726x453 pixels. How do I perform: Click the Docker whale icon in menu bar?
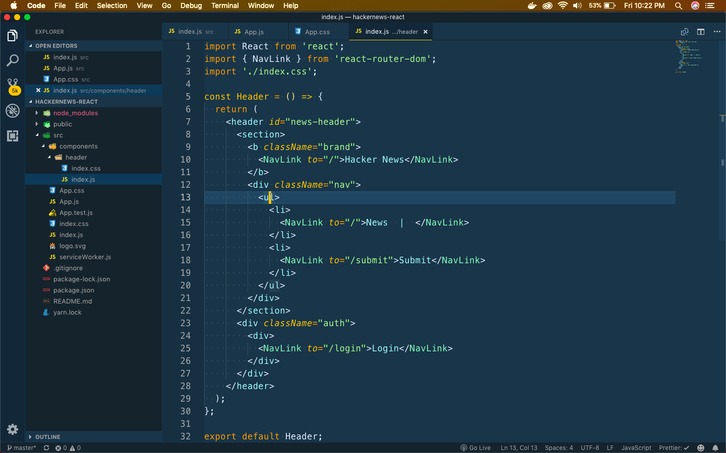[x=532, y=6]
